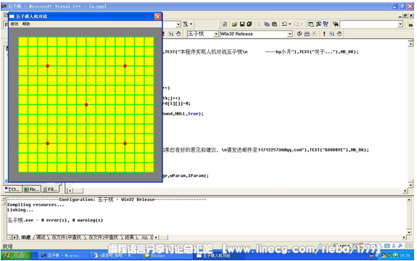Click the Release folder taskbar button
The width and height of the screenshot is (417, 261).
pos(155,255)
